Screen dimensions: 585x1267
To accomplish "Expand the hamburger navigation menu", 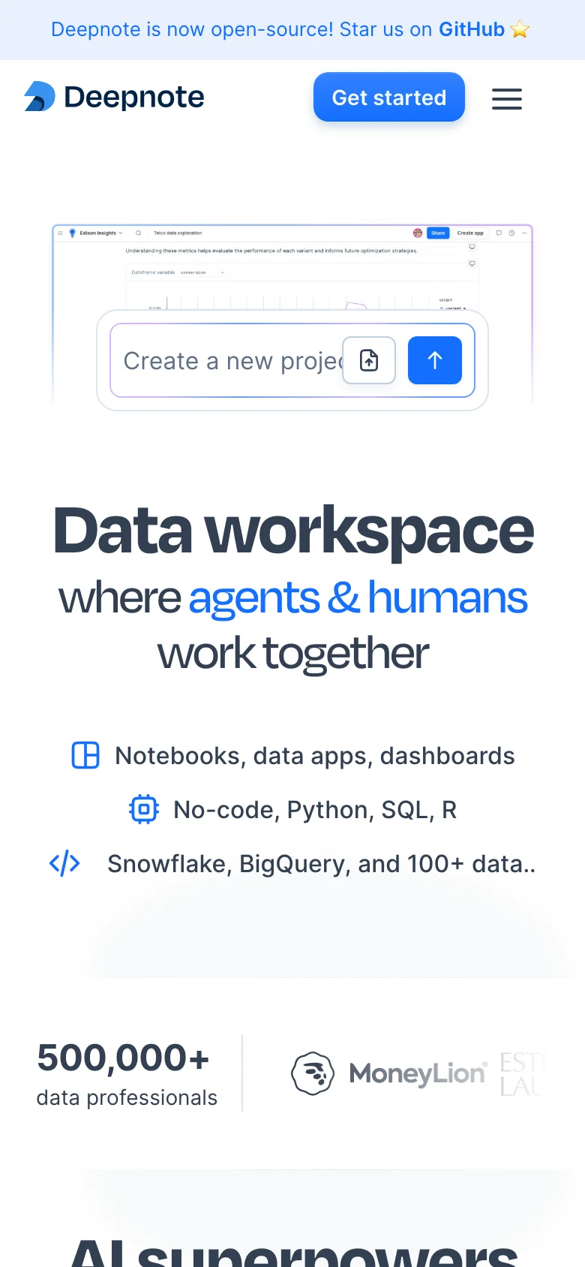I will [x=506, y=98].
